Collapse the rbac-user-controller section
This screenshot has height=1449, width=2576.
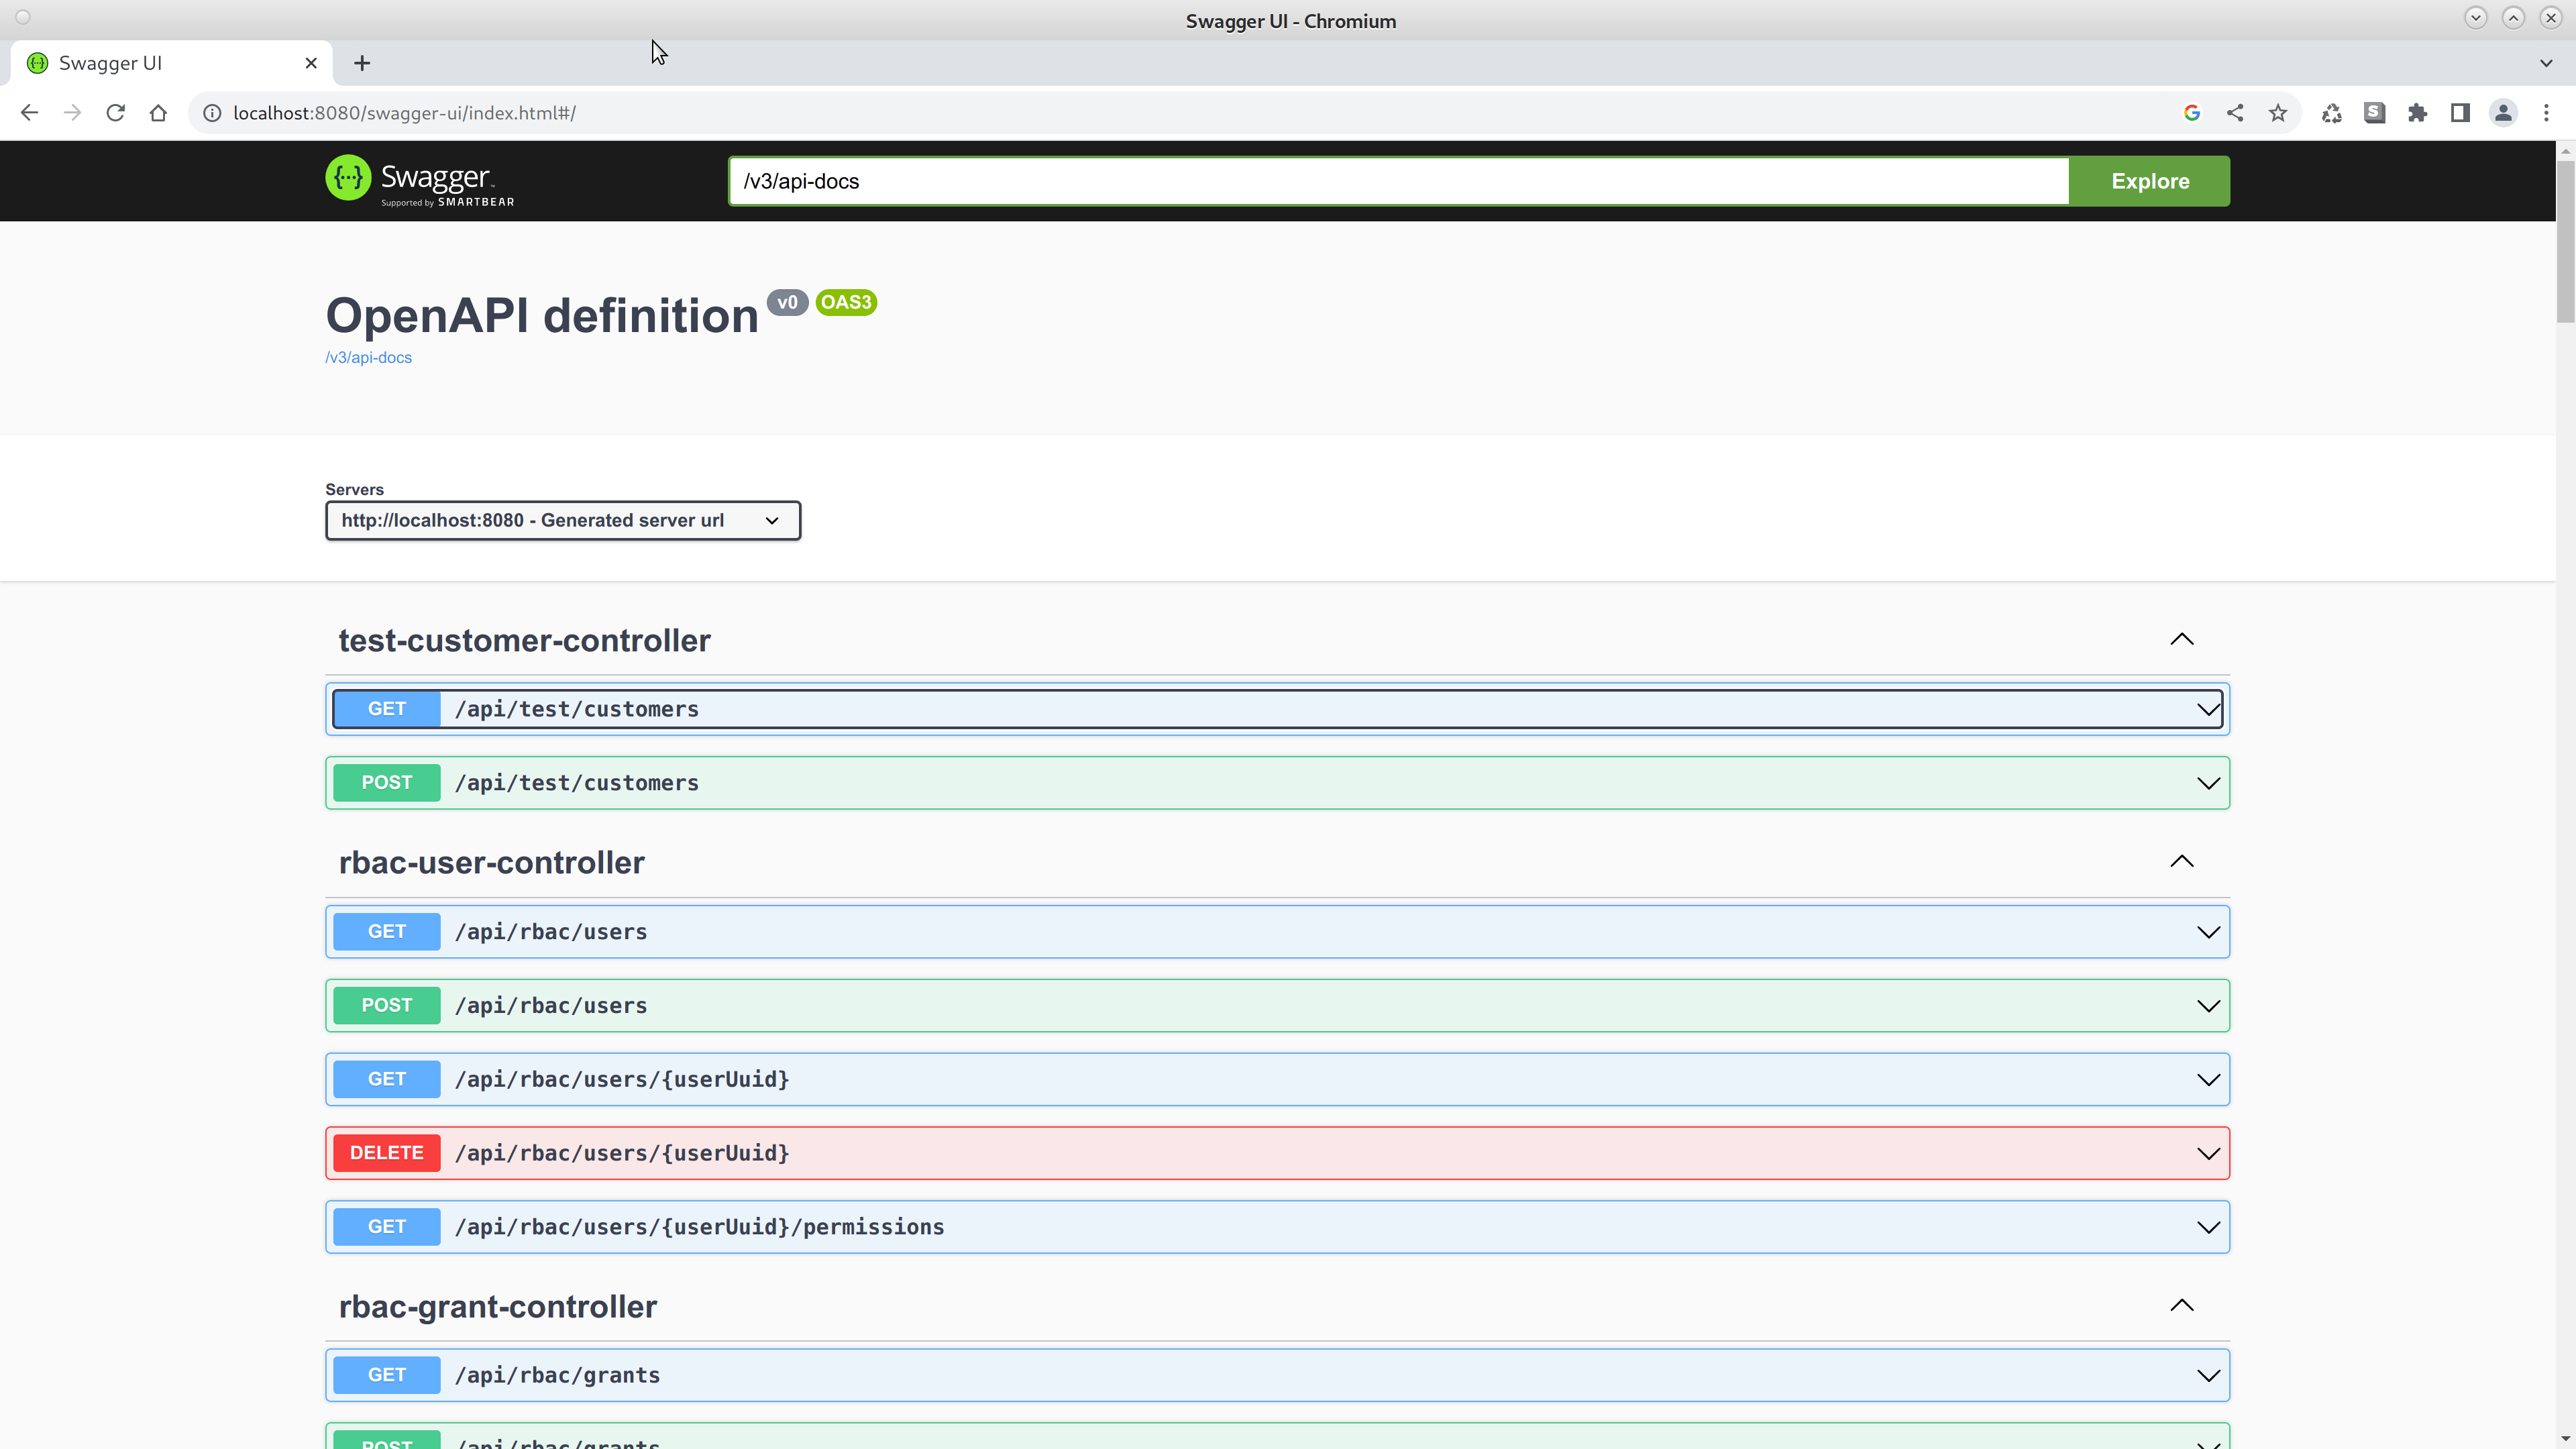tap(2182, 862)
